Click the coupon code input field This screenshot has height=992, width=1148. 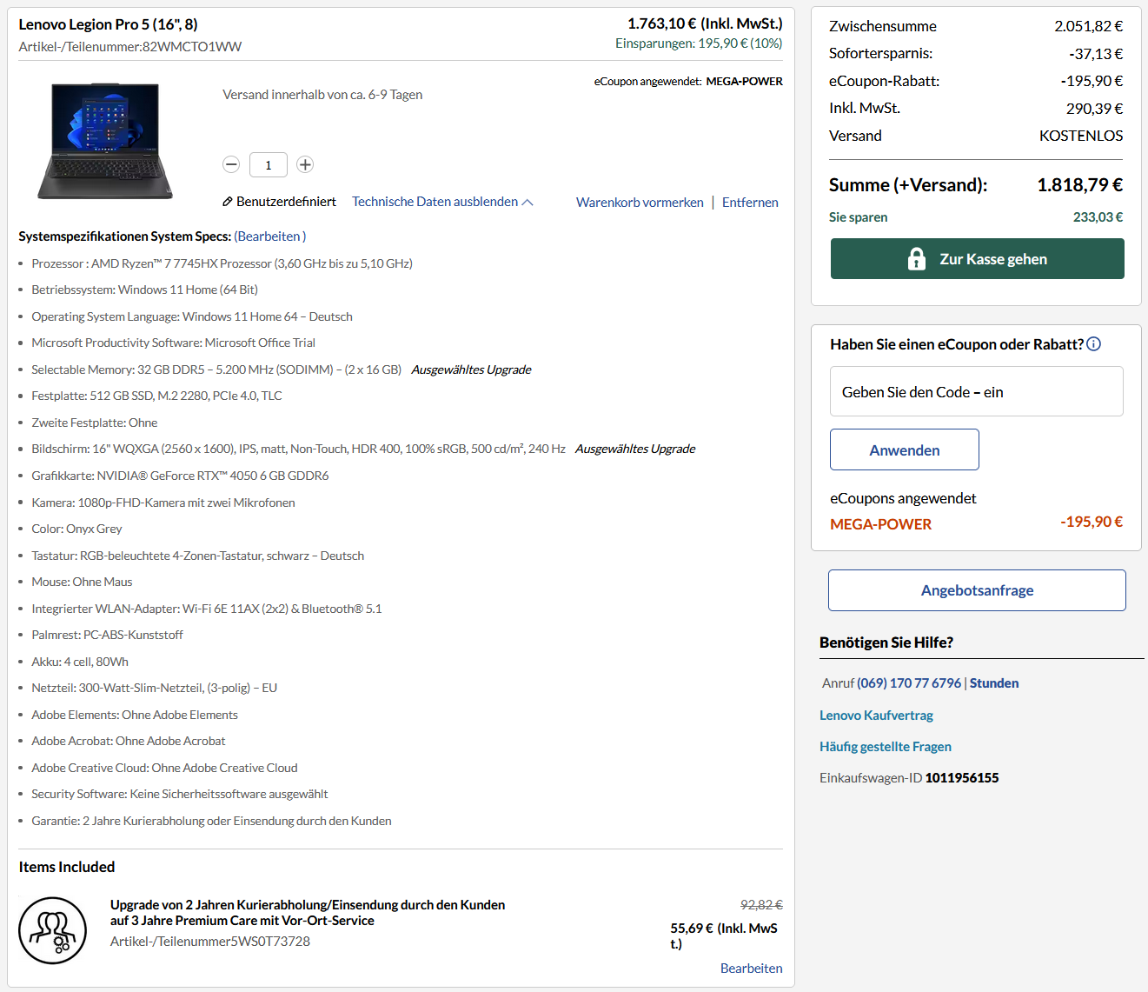coord(976,391)
